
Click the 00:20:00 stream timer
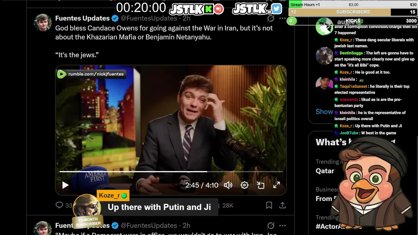141,8
